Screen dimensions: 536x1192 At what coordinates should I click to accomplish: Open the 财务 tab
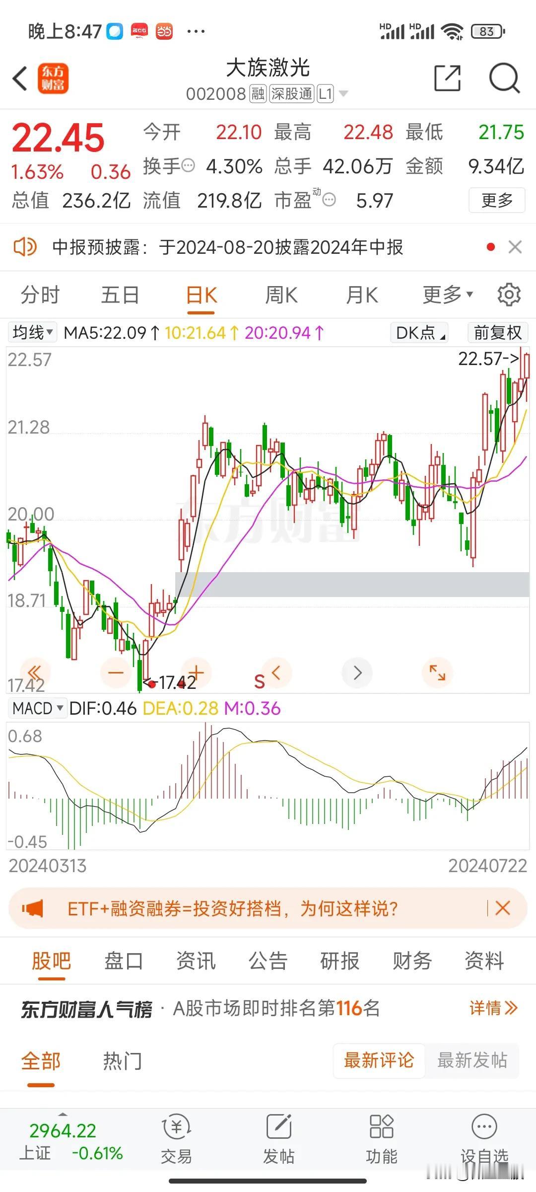click(412, 961)
